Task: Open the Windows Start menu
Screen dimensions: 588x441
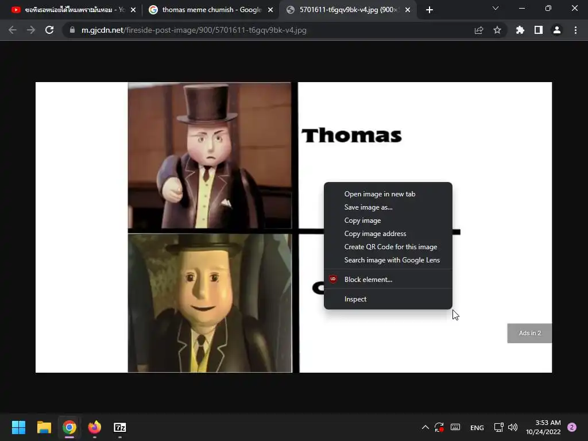Action: coord(18,427)
